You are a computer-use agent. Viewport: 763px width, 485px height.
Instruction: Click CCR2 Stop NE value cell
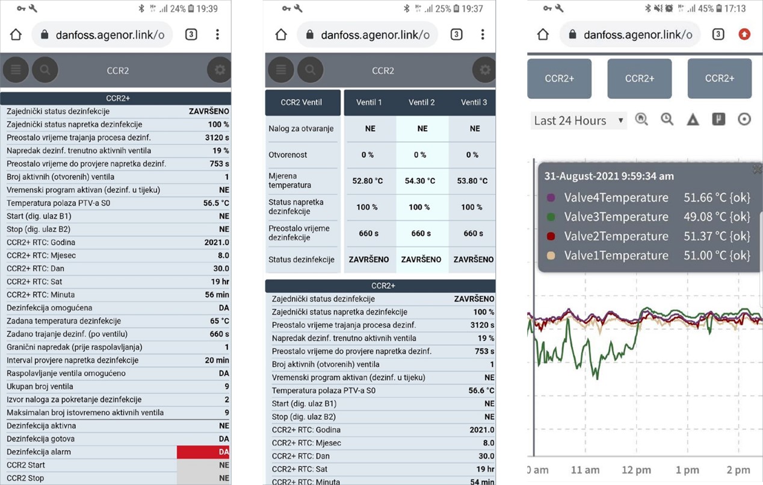click(203, 478)
